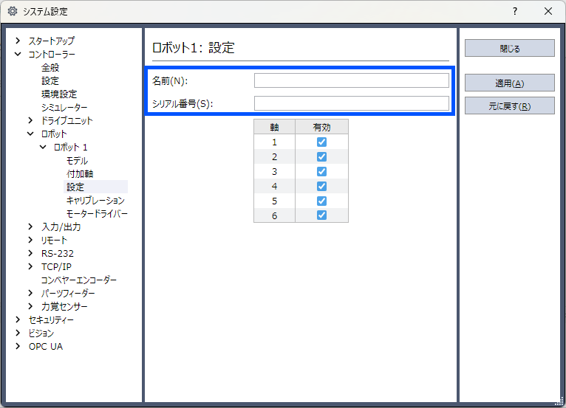Select the RS-232 tree label
This screenshot has height=408, width=566.
[58, 253]
